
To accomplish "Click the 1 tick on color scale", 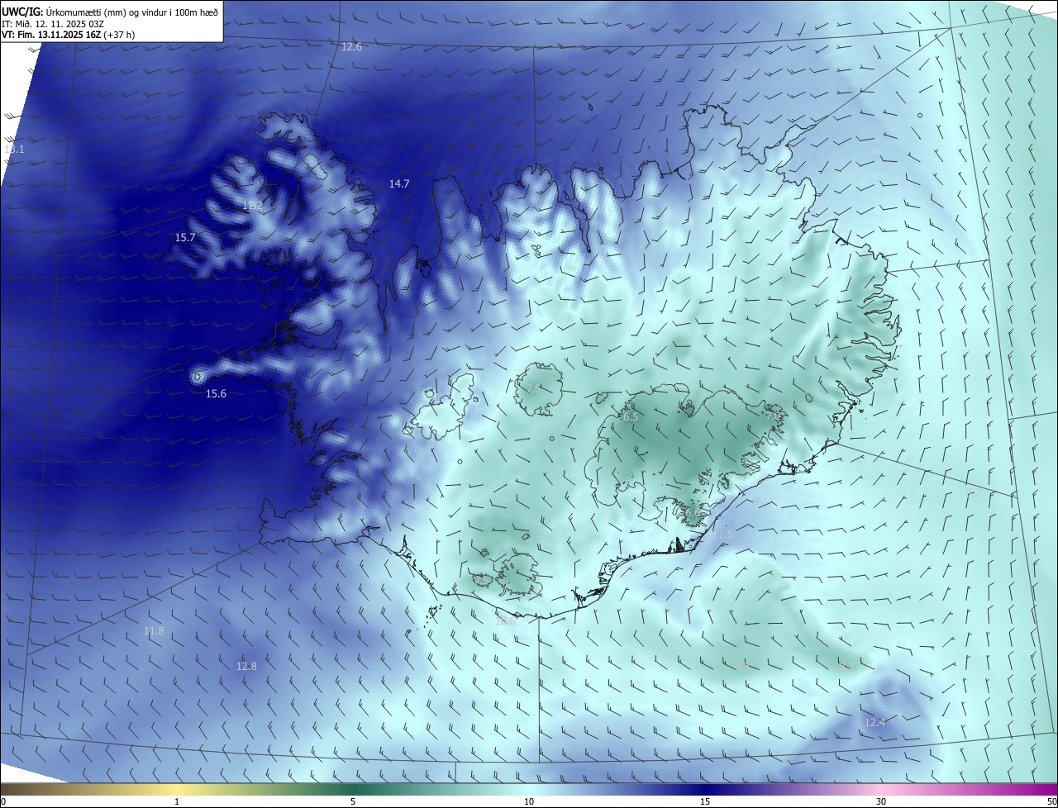I will 177,801.
